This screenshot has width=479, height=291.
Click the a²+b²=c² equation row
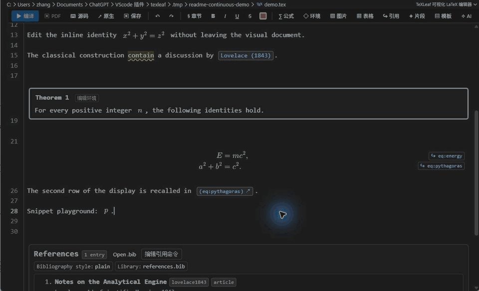[x=220, y=166]
